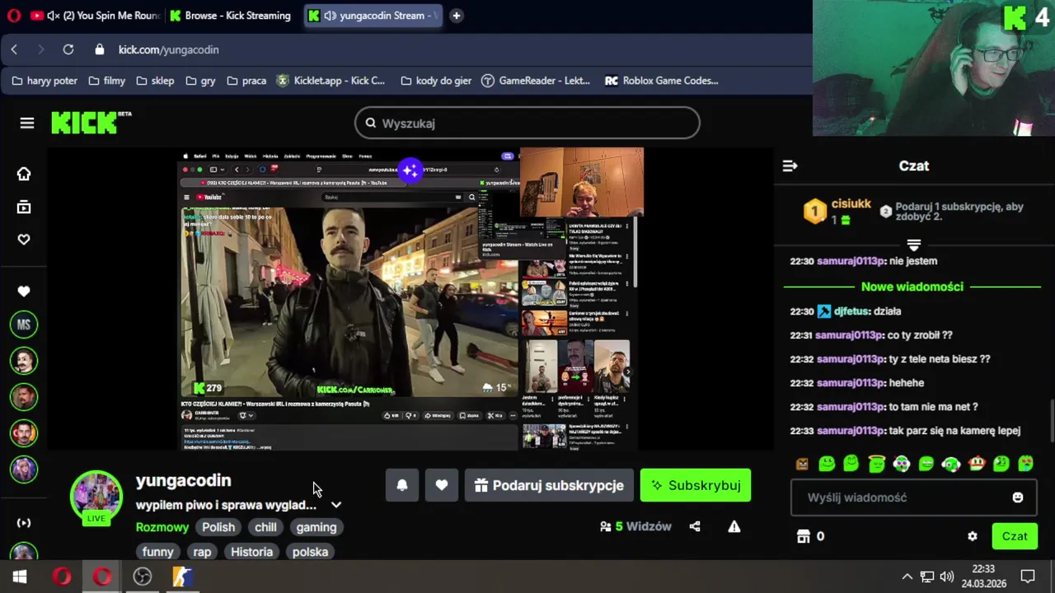Screen dimensions: 1055x593
Task: Click the Podaruj subskrypcje button
Action: [x=549, y=485]
